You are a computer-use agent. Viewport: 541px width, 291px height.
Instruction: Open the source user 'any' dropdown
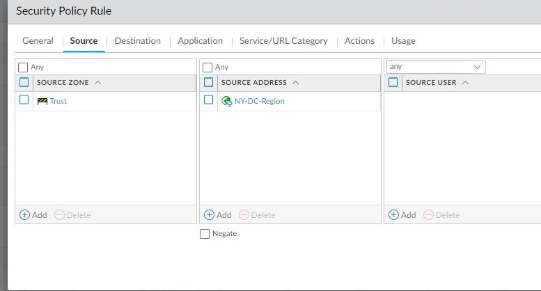(478, 67)
